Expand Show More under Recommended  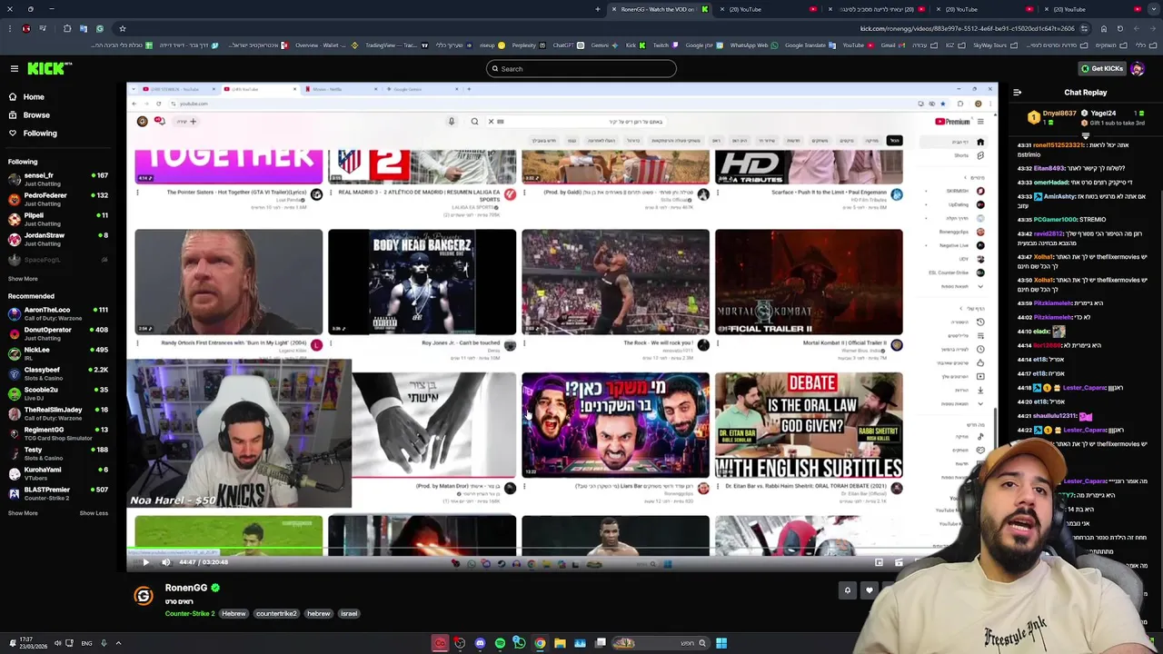pos(23,513)
